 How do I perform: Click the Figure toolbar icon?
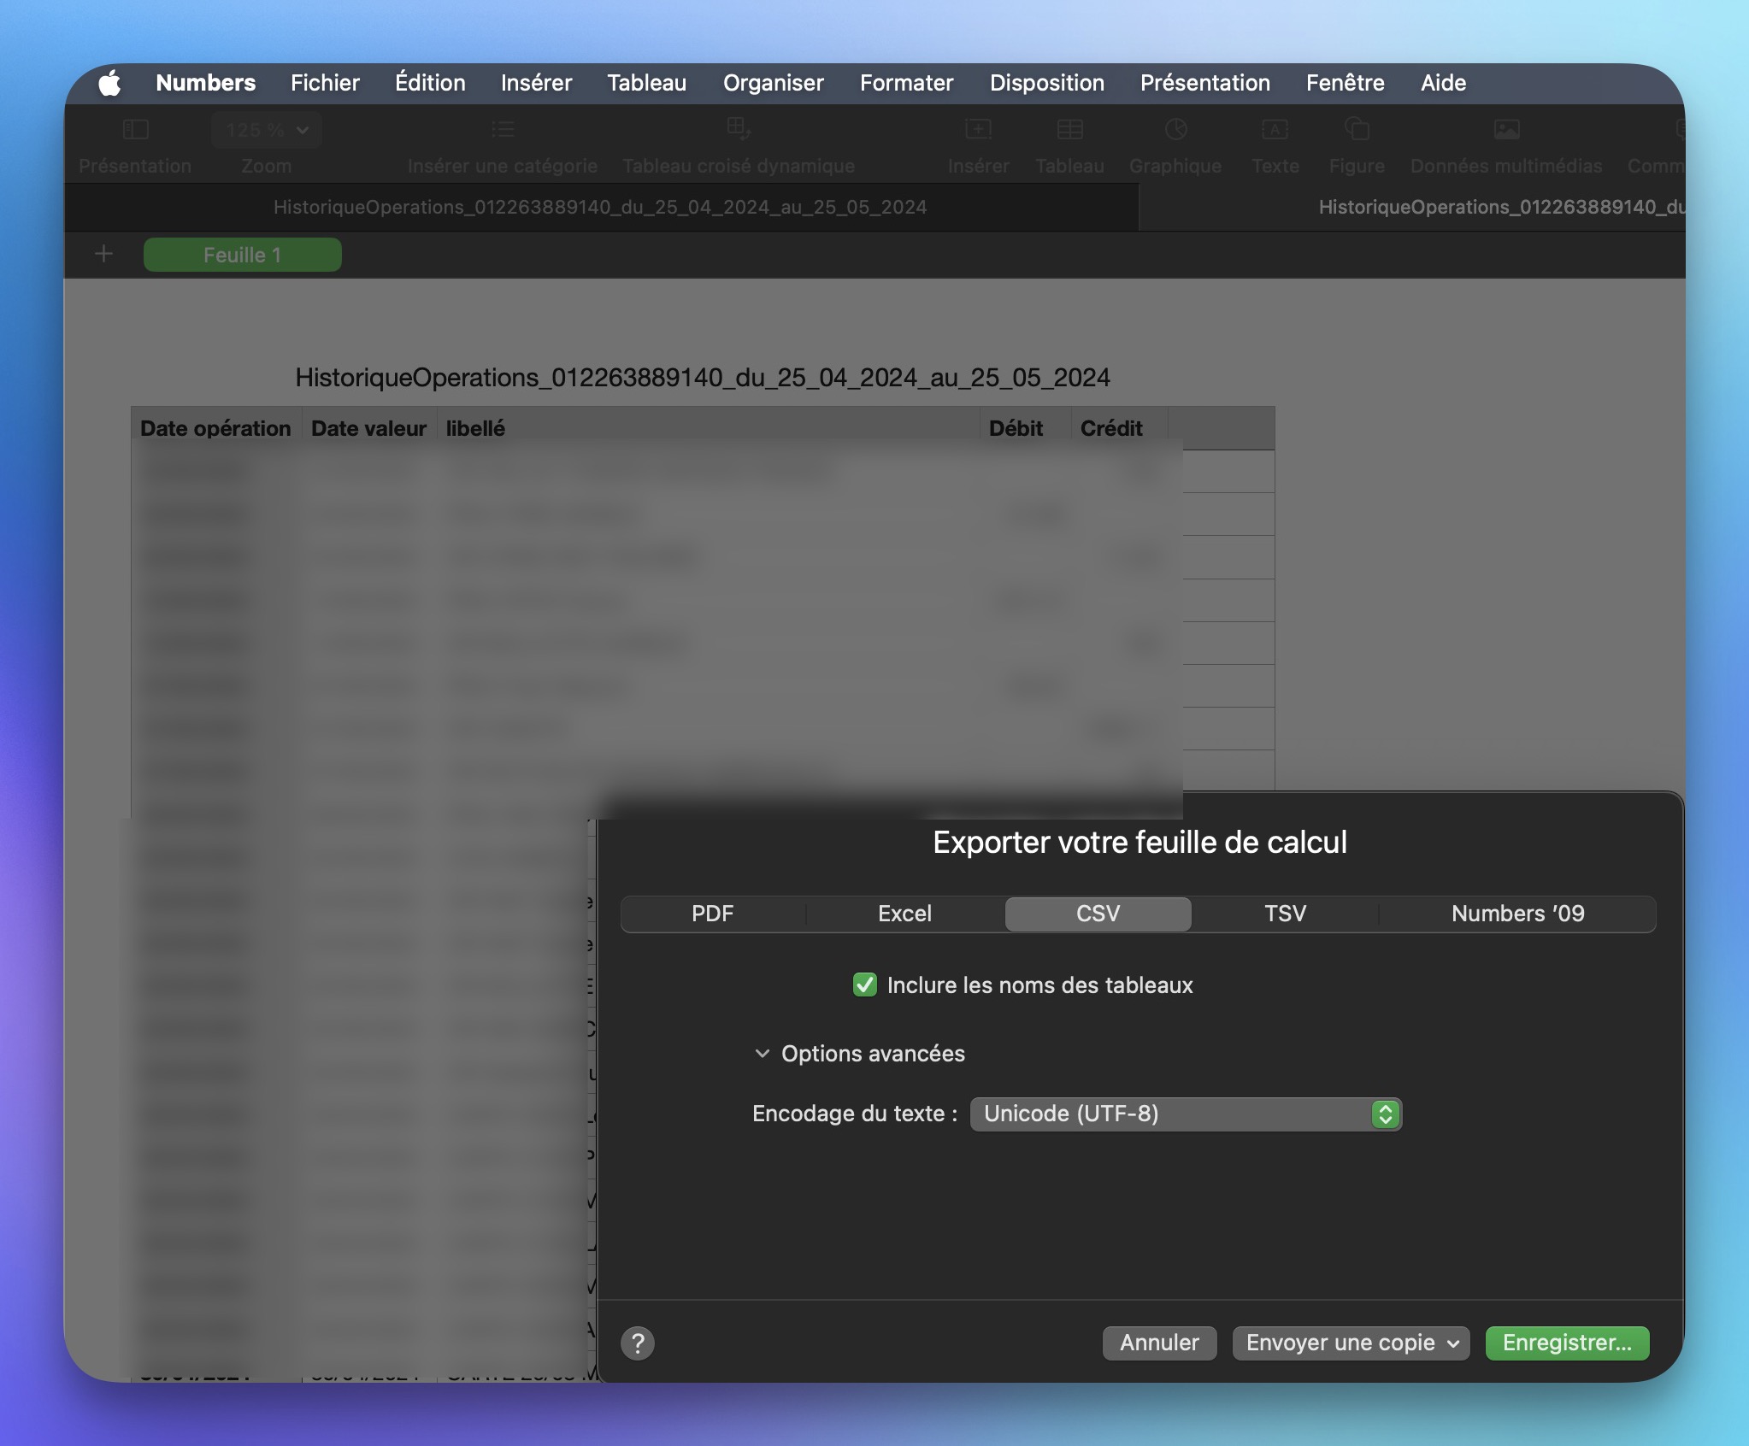coord(1357,130)
